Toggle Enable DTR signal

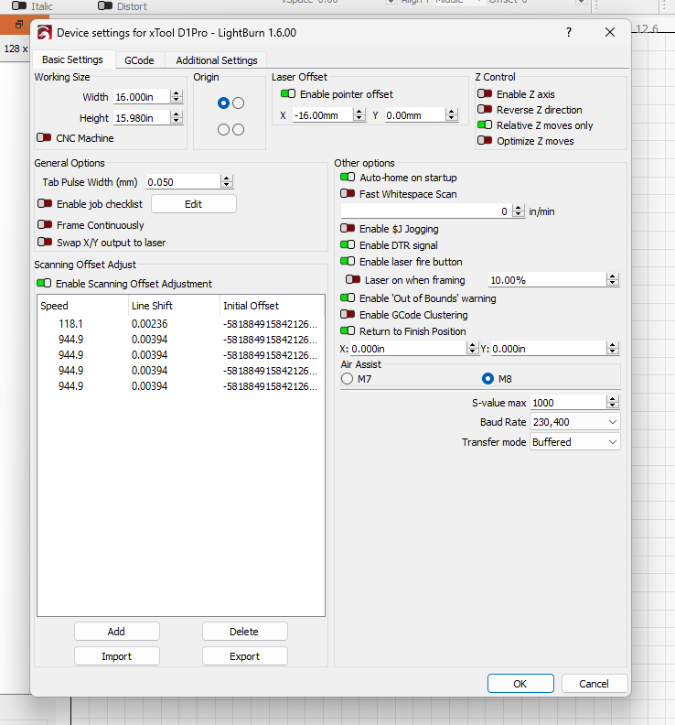348,245
